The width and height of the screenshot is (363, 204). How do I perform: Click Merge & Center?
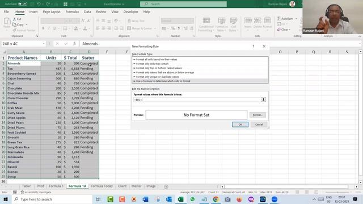coord(140,28)
